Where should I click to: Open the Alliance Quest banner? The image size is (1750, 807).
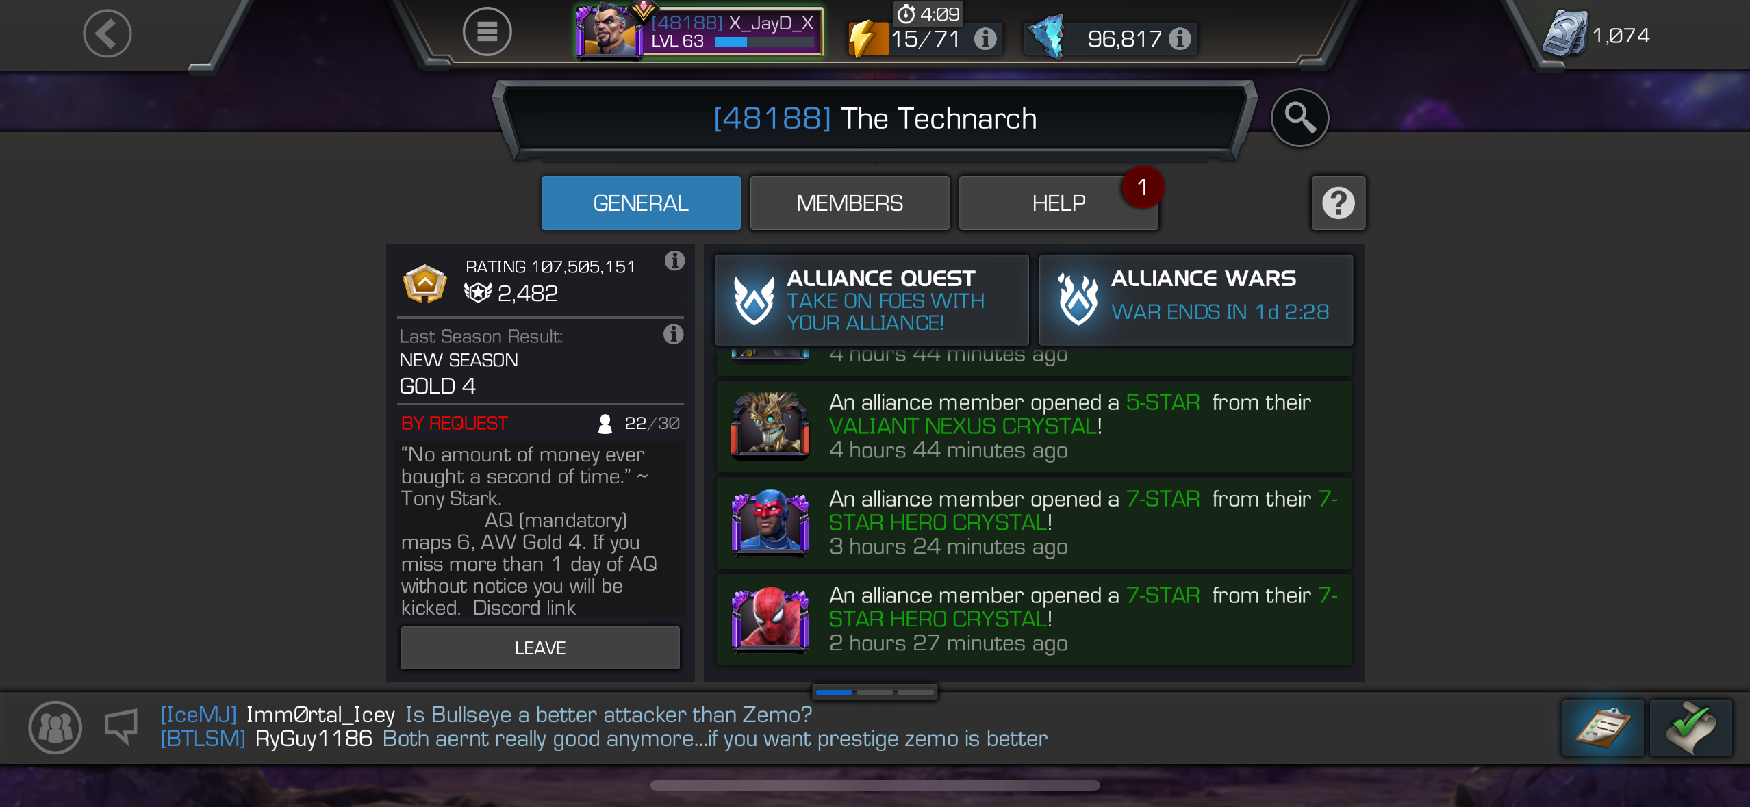[x=872, y=300]
